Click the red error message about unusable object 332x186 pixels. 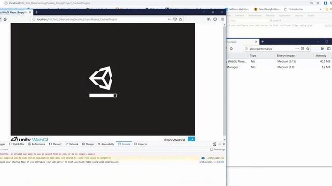(x=47, y=154)
